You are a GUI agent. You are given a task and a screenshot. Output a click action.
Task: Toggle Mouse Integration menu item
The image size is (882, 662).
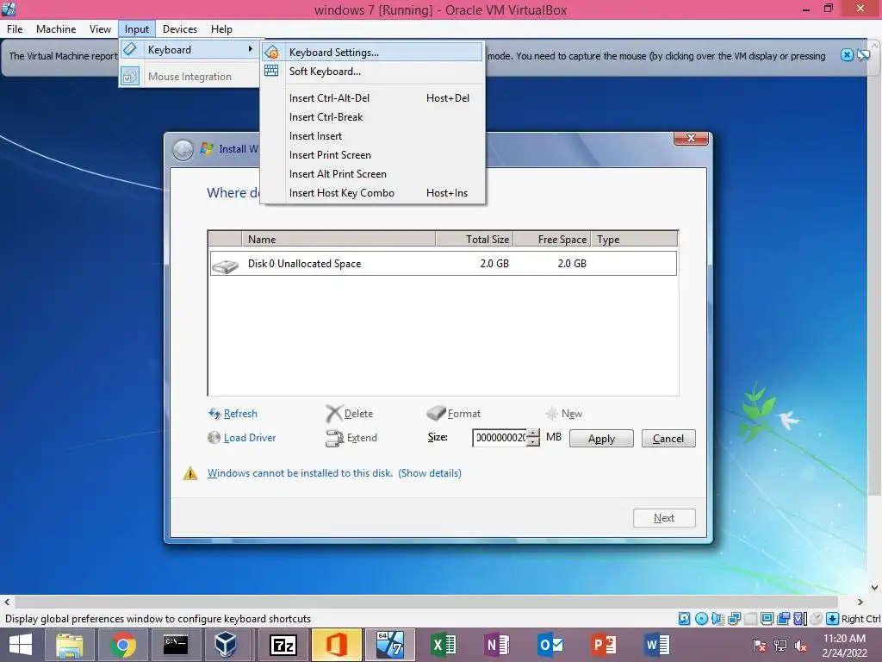tap(189, 77)
